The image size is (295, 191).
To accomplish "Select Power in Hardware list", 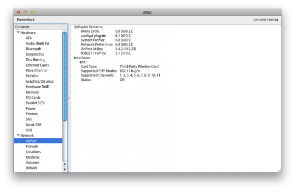I will pos(30,109).
